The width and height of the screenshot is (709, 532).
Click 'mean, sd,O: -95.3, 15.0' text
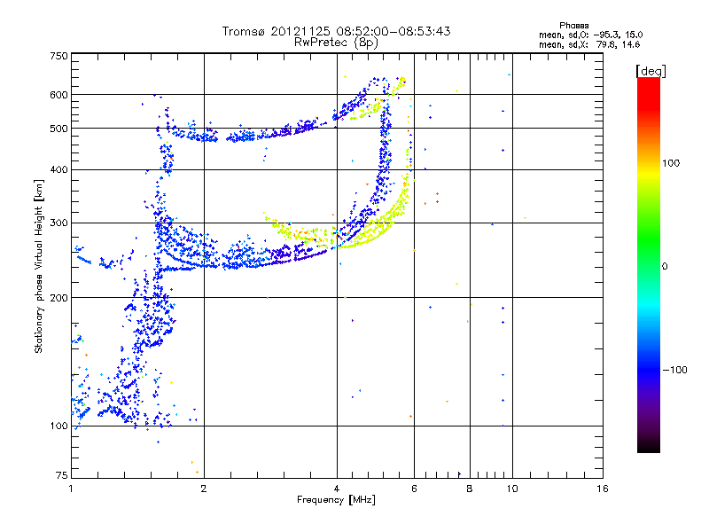click(590, 35)
